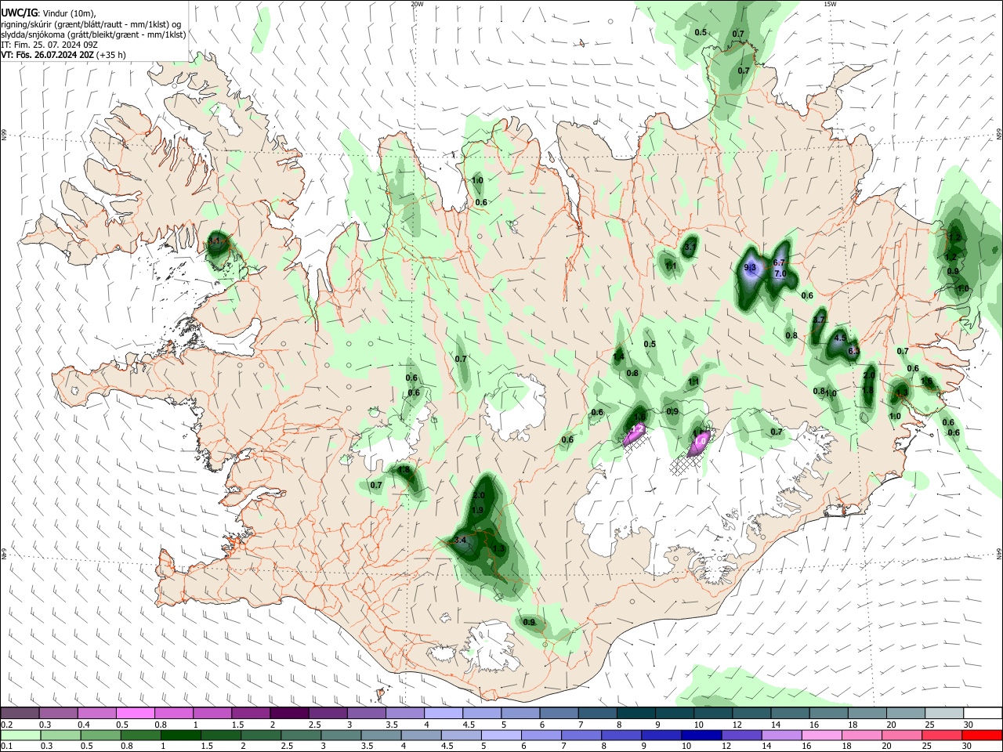Click the 0.2 swatch in snow legend row

point(20,713)
